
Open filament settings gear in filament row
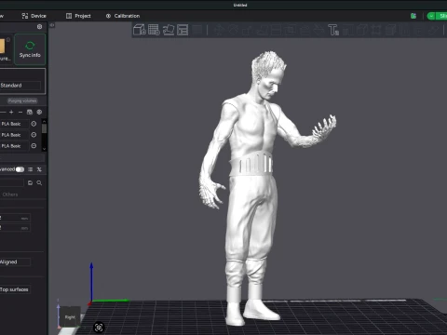[39, 112]
